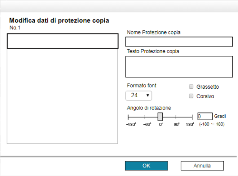Viewport: 238px width, 176px height.
Task: Set rotation slider to the -90° tick
Action: coord(144,117)
